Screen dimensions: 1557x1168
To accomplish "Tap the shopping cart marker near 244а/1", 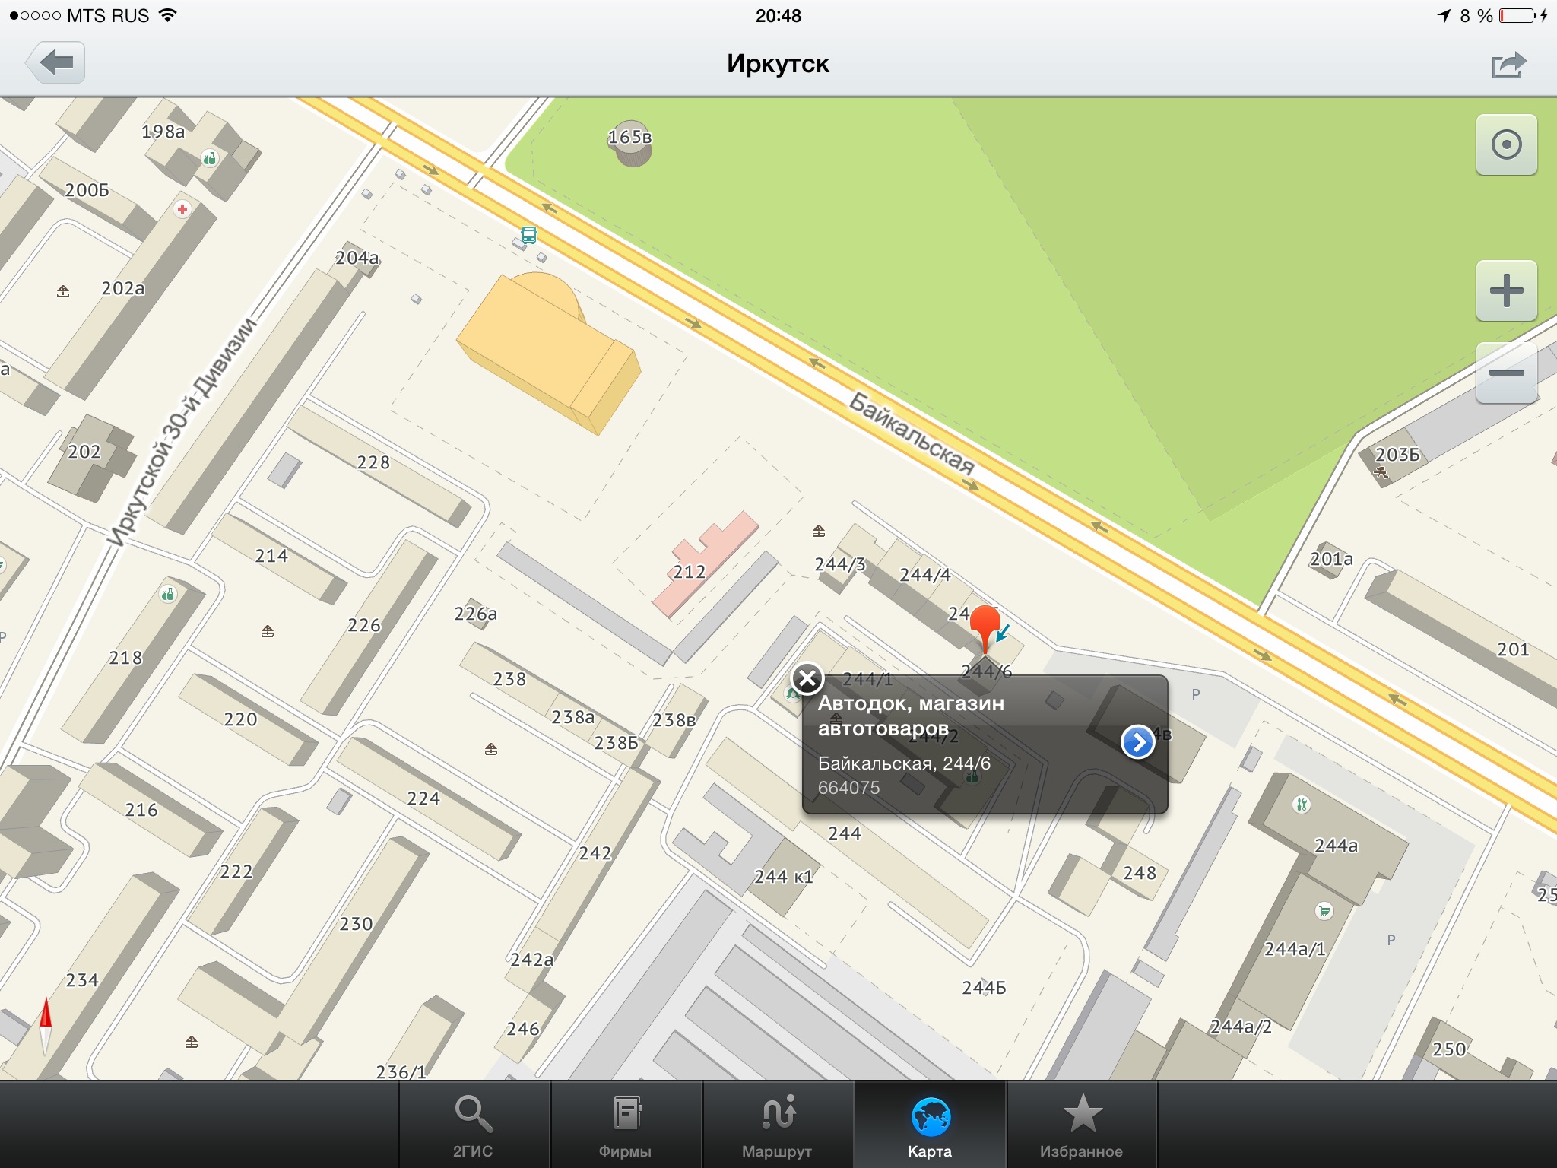I will coord(1324,911).
